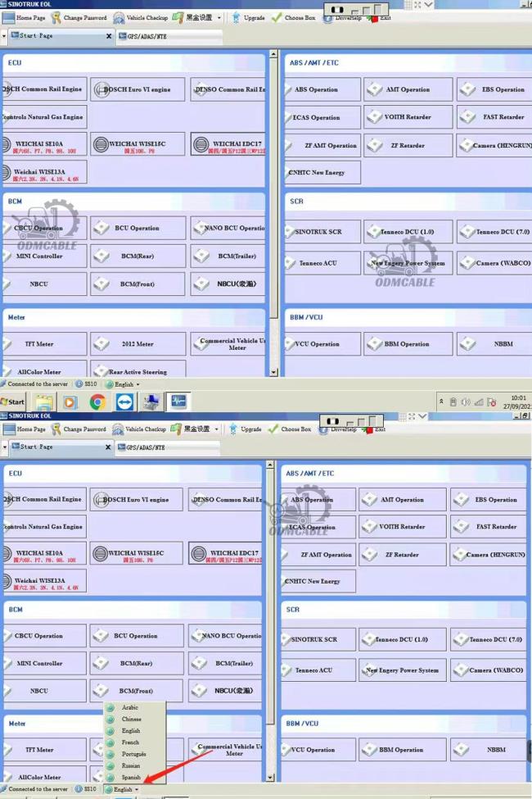Select the Choose Box checkmark in upper toolbar
This screenshot has height=799, width=532.
tap(277, 17)
